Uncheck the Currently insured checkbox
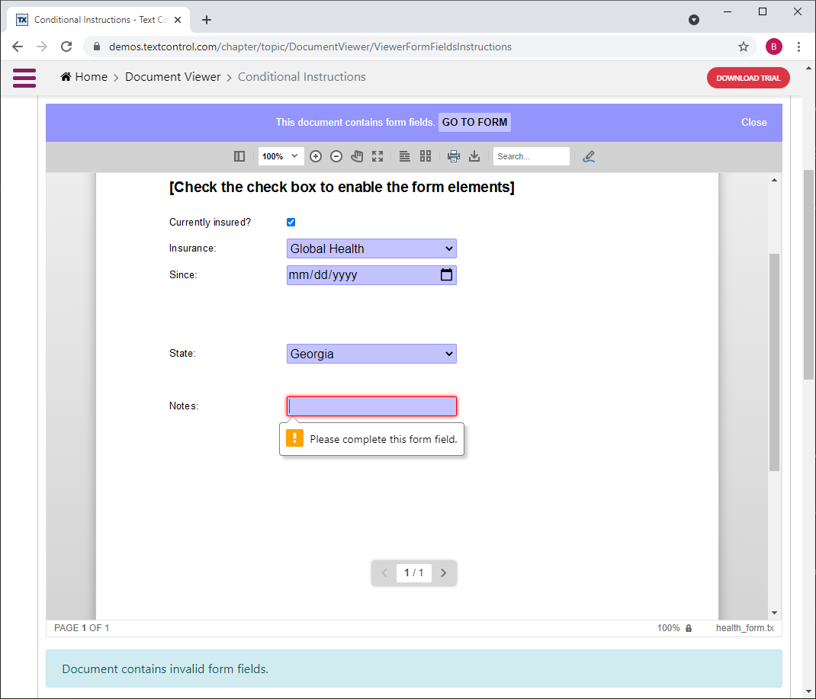This screenshot has height=699, width=816. tap(291, 222)
